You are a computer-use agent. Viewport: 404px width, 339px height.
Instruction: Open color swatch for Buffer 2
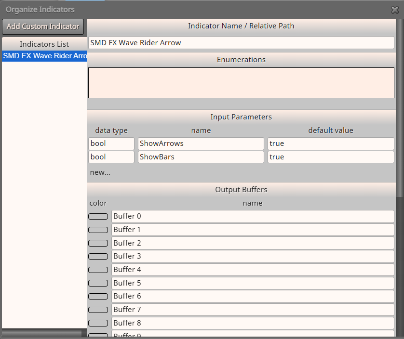[98, 243]
